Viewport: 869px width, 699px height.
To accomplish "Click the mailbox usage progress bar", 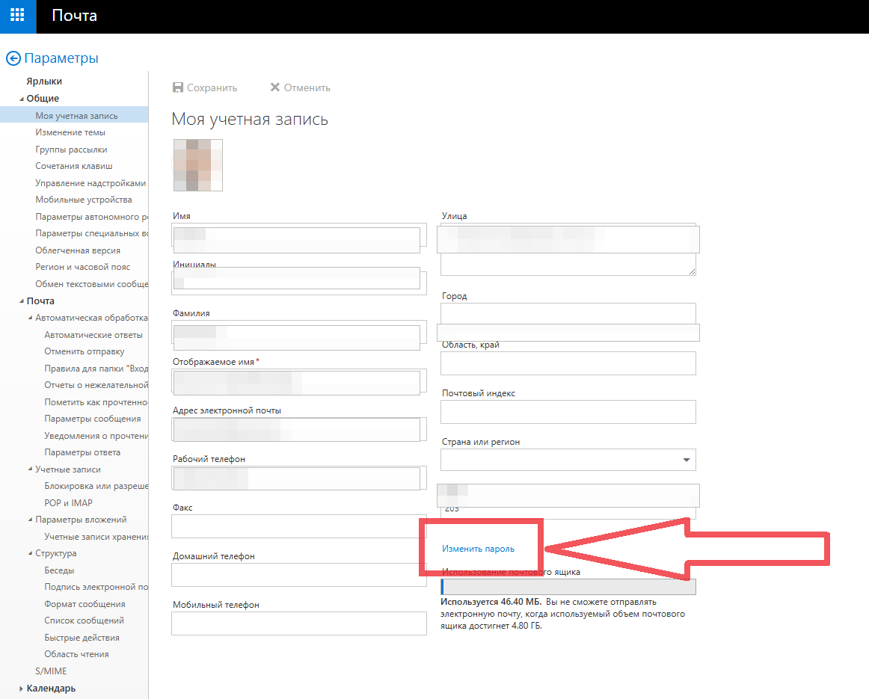I will click(x=568, y=587).
